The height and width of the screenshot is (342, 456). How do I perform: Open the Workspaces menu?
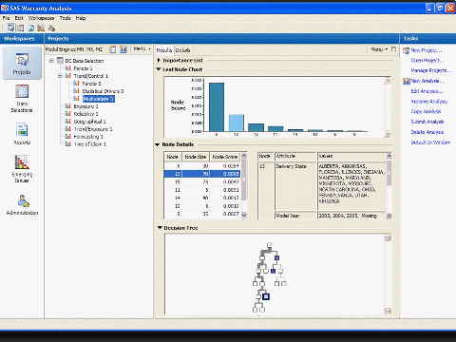tap(41, 18)
